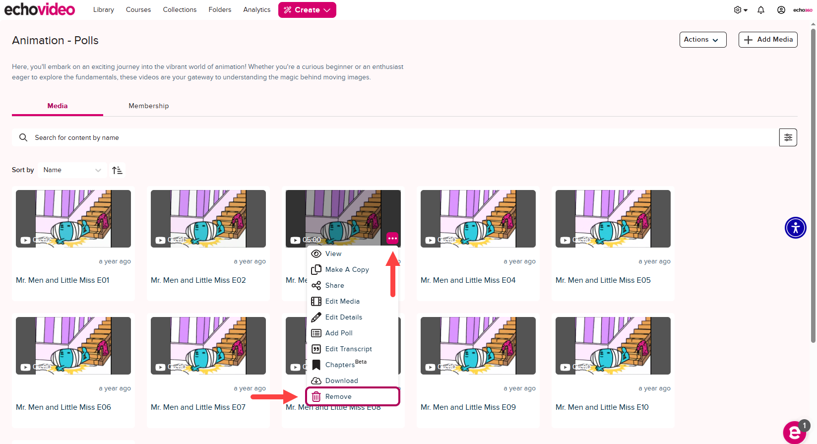The height and width of the screenshot is (444, 817).
Task: Click the Edit Transcript quote icon
Action: point(316,349)
